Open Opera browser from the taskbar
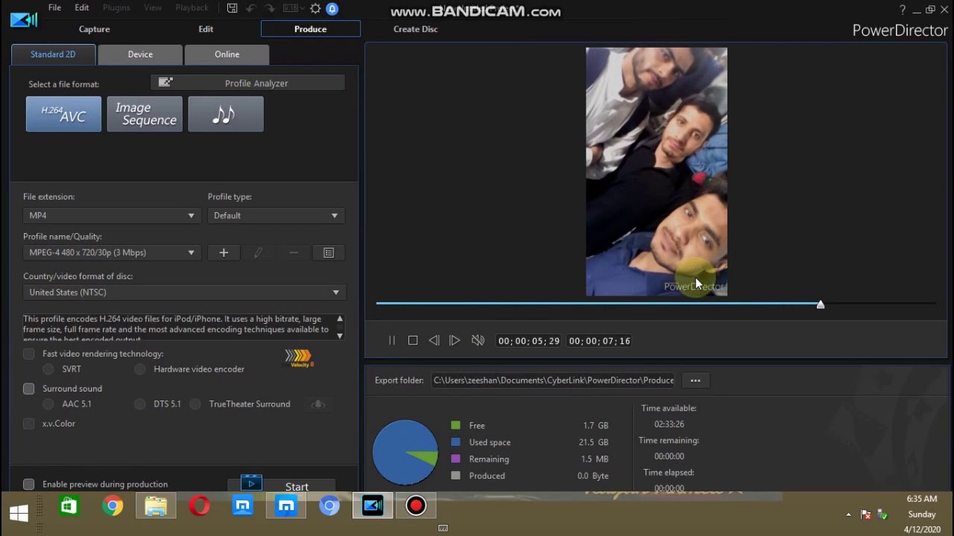954x536 pixels. click(199, 506)
